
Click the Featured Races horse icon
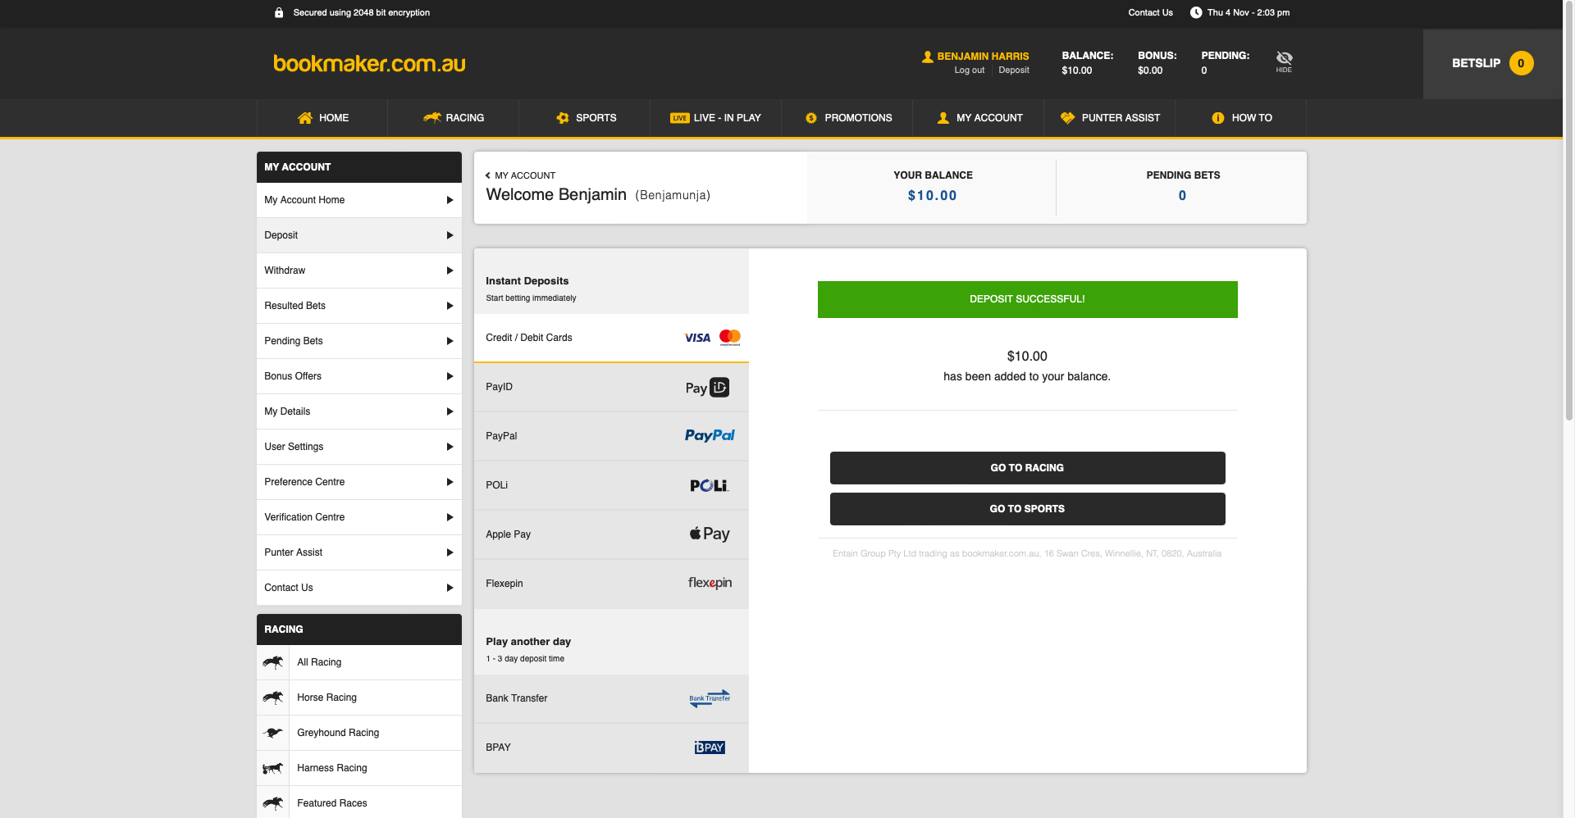coord(272,803)
